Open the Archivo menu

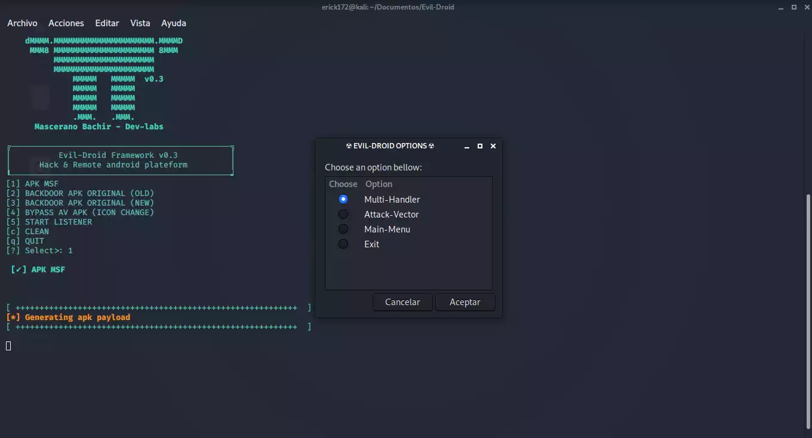22,23
